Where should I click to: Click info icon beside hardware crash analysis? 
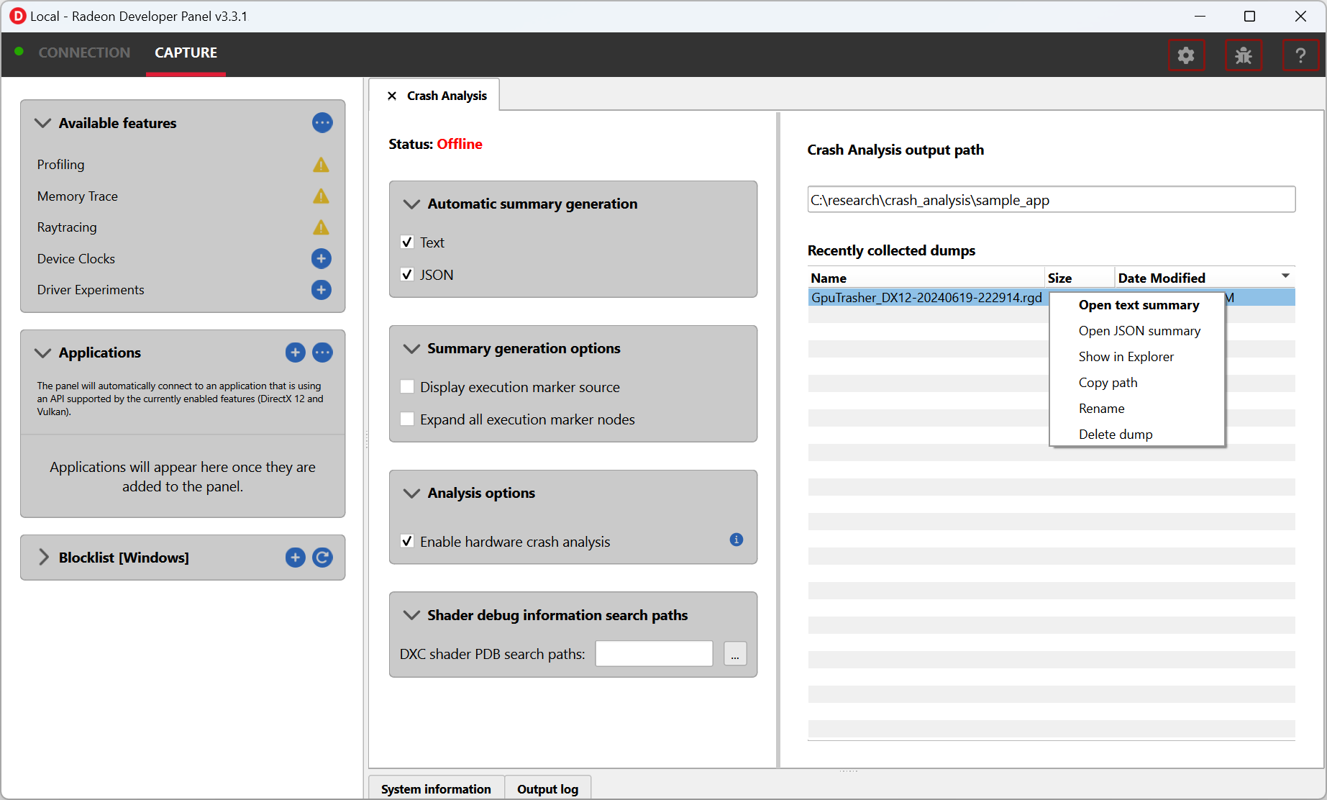736,540
